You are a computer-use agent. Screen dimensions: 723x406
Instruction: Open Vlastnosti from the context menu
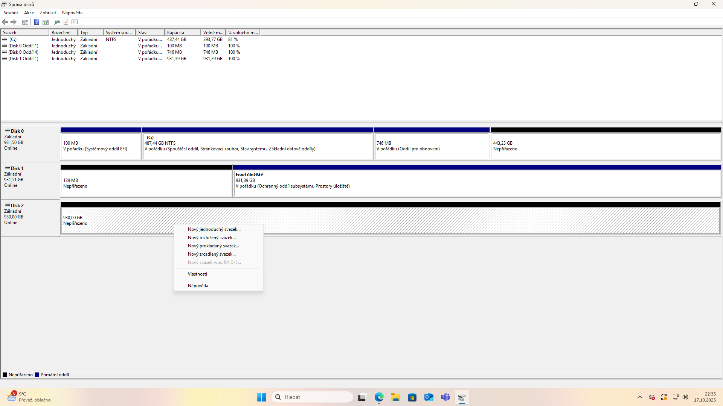(x=197, y=274)
